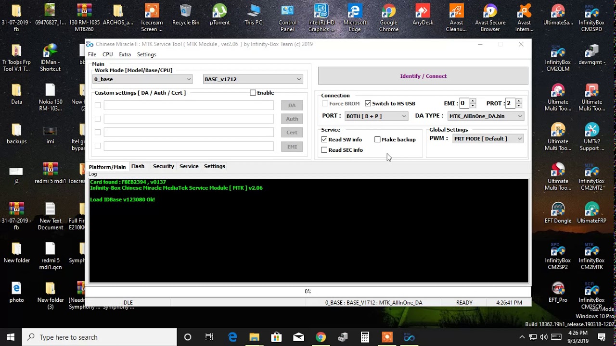
Task: Open the CPU menu
Action: (107, 54)
